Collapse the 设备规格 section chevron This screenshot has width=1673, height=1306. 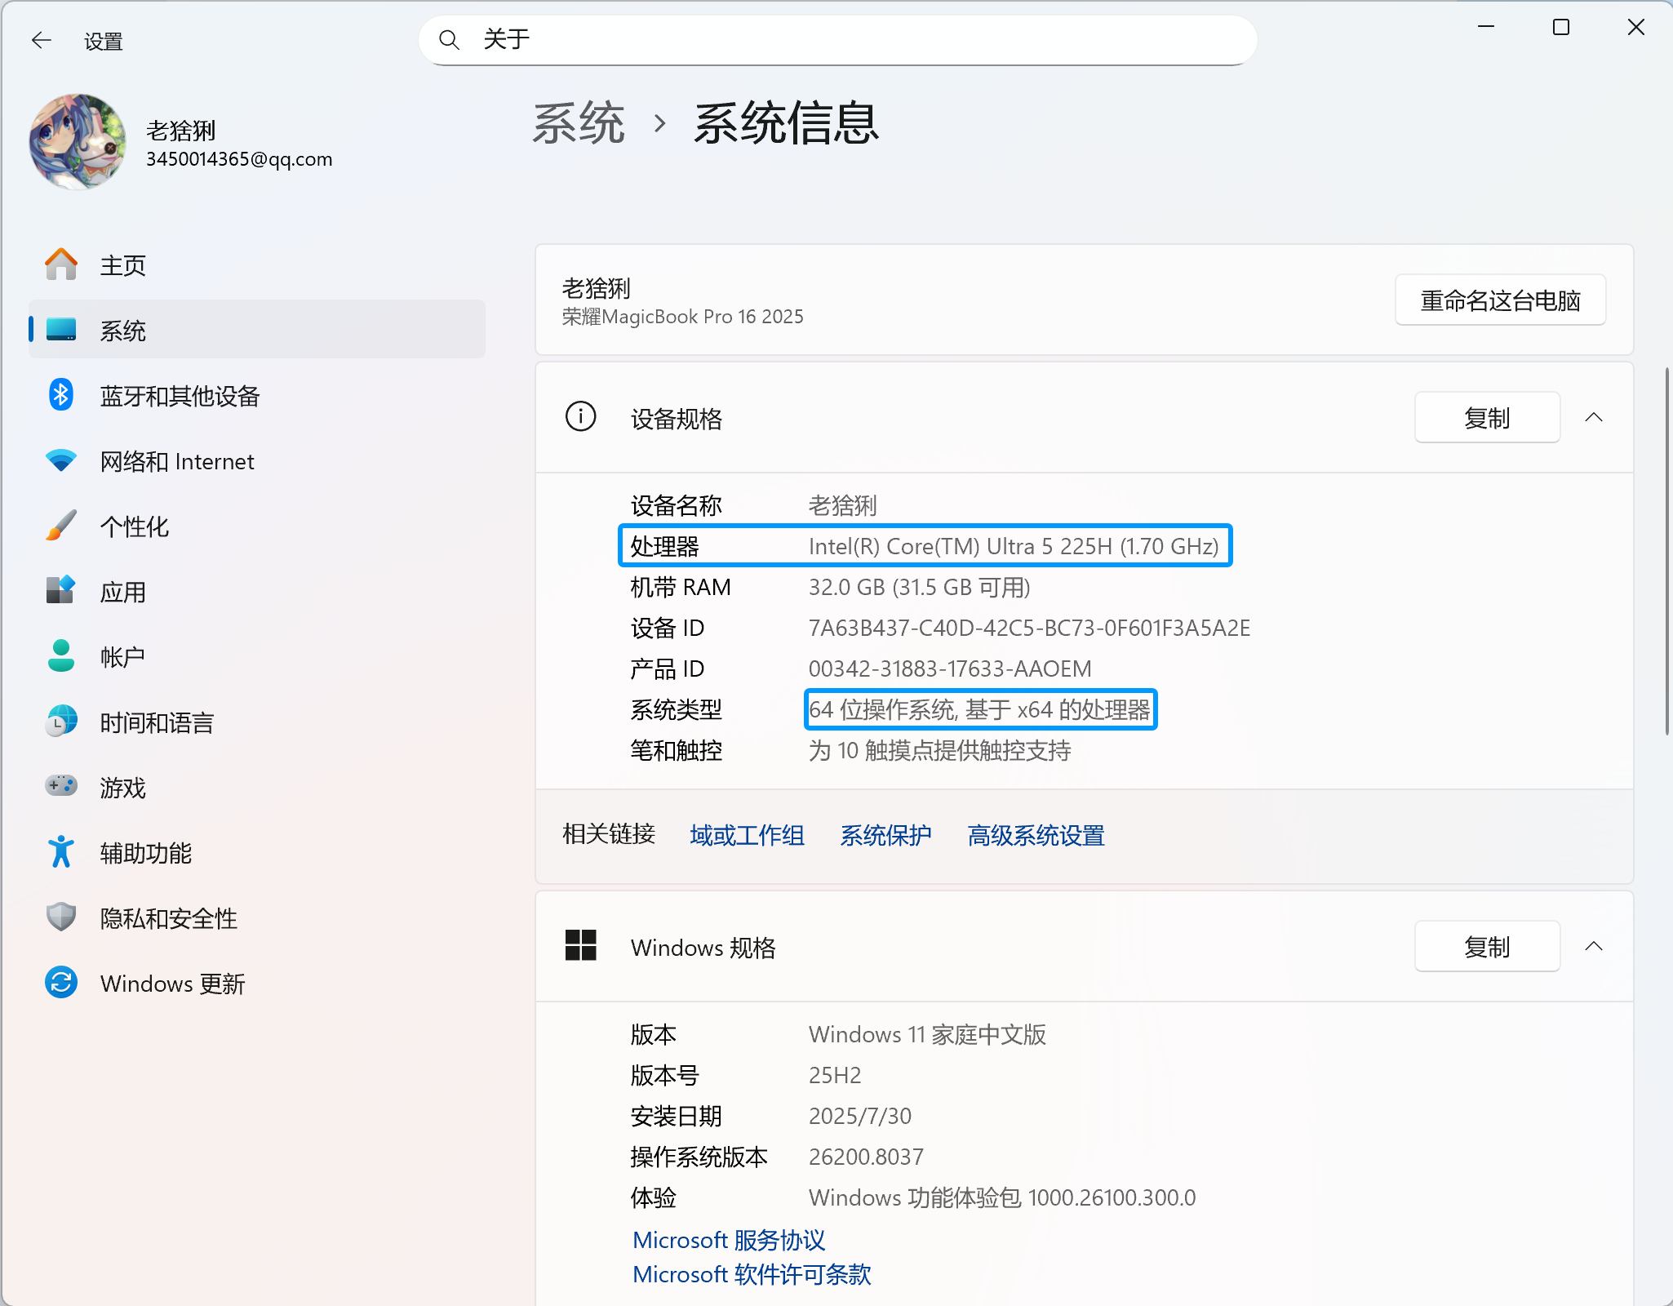[1593, 418]
